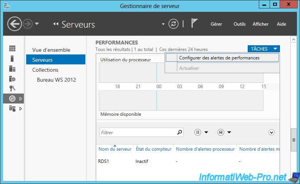Expand the Remote Desktop Services arrow
The image size is (300, 184).
[x=21, y=99]
